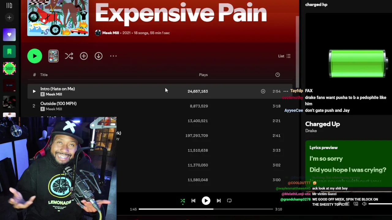Image resolution: width=392 pixels, height=220 pixels.
Task: Click explicit E badge under Outside (100 MPH)
Action: tap(43, 109)
